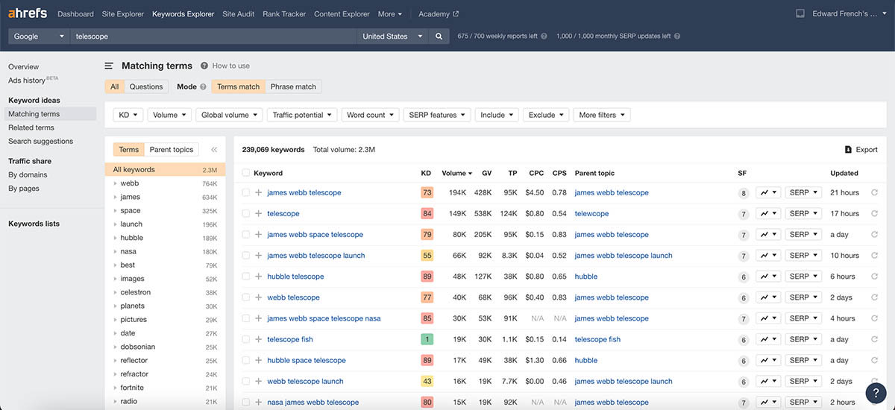Viewport: 895px width, 410px height.
Task: Click the Export download icon
Action: coord(848,149)
